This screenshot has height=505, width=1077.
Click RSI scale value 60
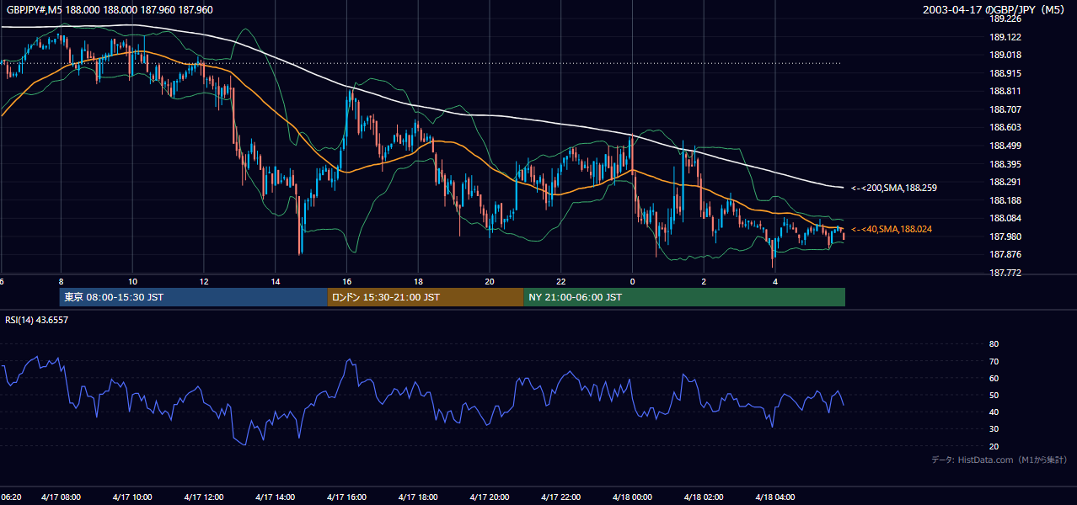click(994, 378)
